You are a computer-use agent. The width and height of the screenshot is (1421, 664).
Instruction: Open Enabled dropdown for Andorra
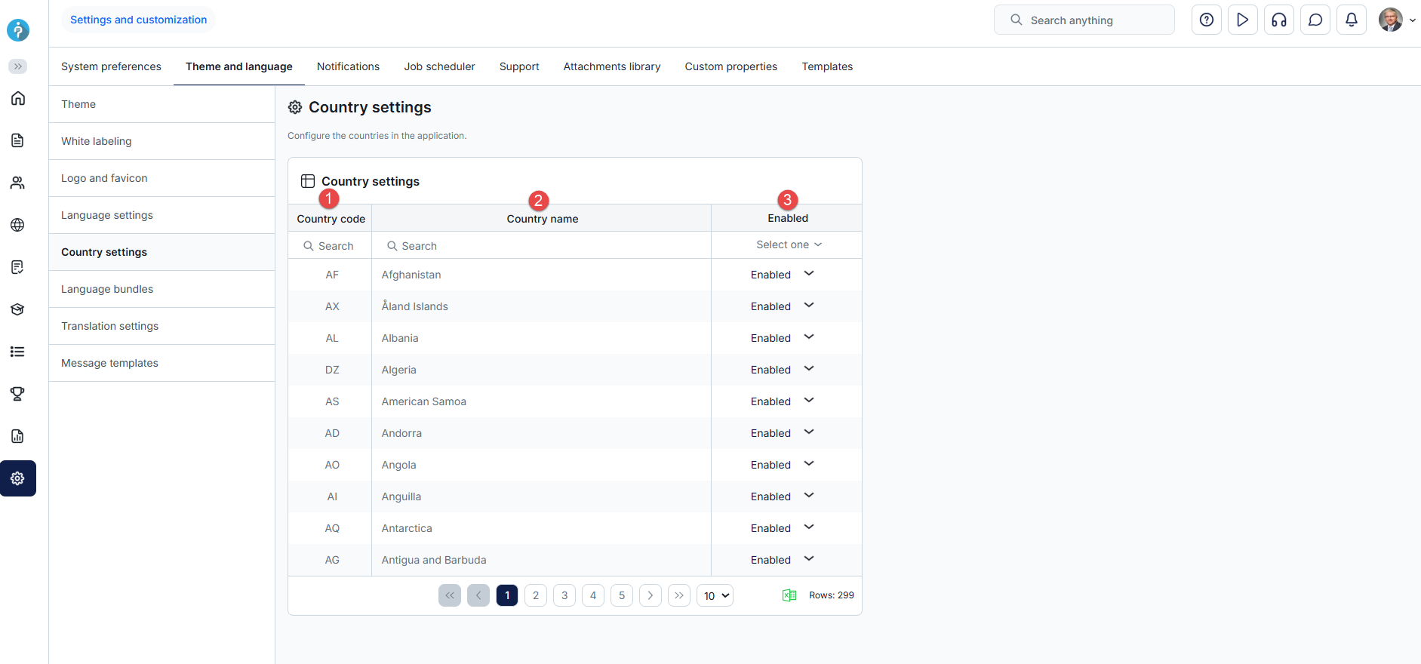(783, 433)
